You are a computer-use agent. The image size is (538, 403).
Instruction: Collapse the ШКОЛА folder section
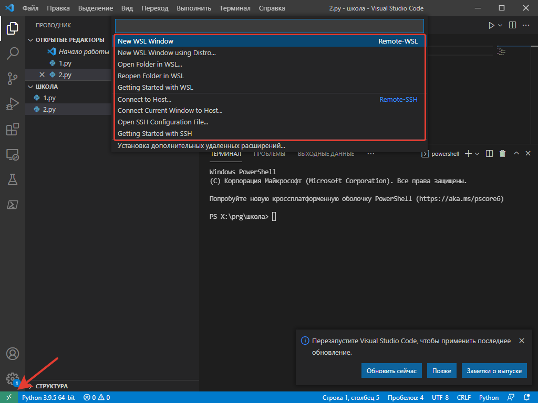(x=30, y=87)
